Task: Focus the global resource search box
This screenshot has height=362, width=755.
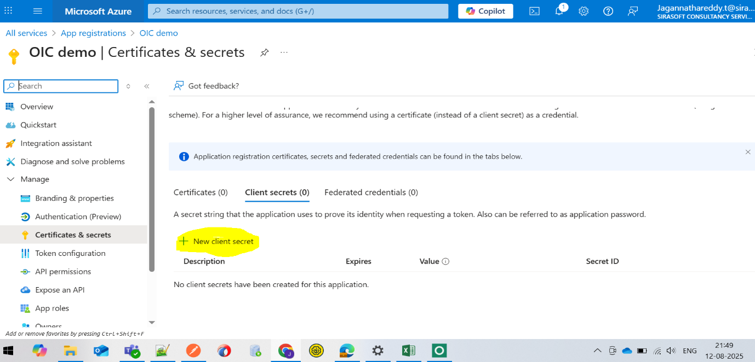Action: pyautogui.click(x=298, y=11)
